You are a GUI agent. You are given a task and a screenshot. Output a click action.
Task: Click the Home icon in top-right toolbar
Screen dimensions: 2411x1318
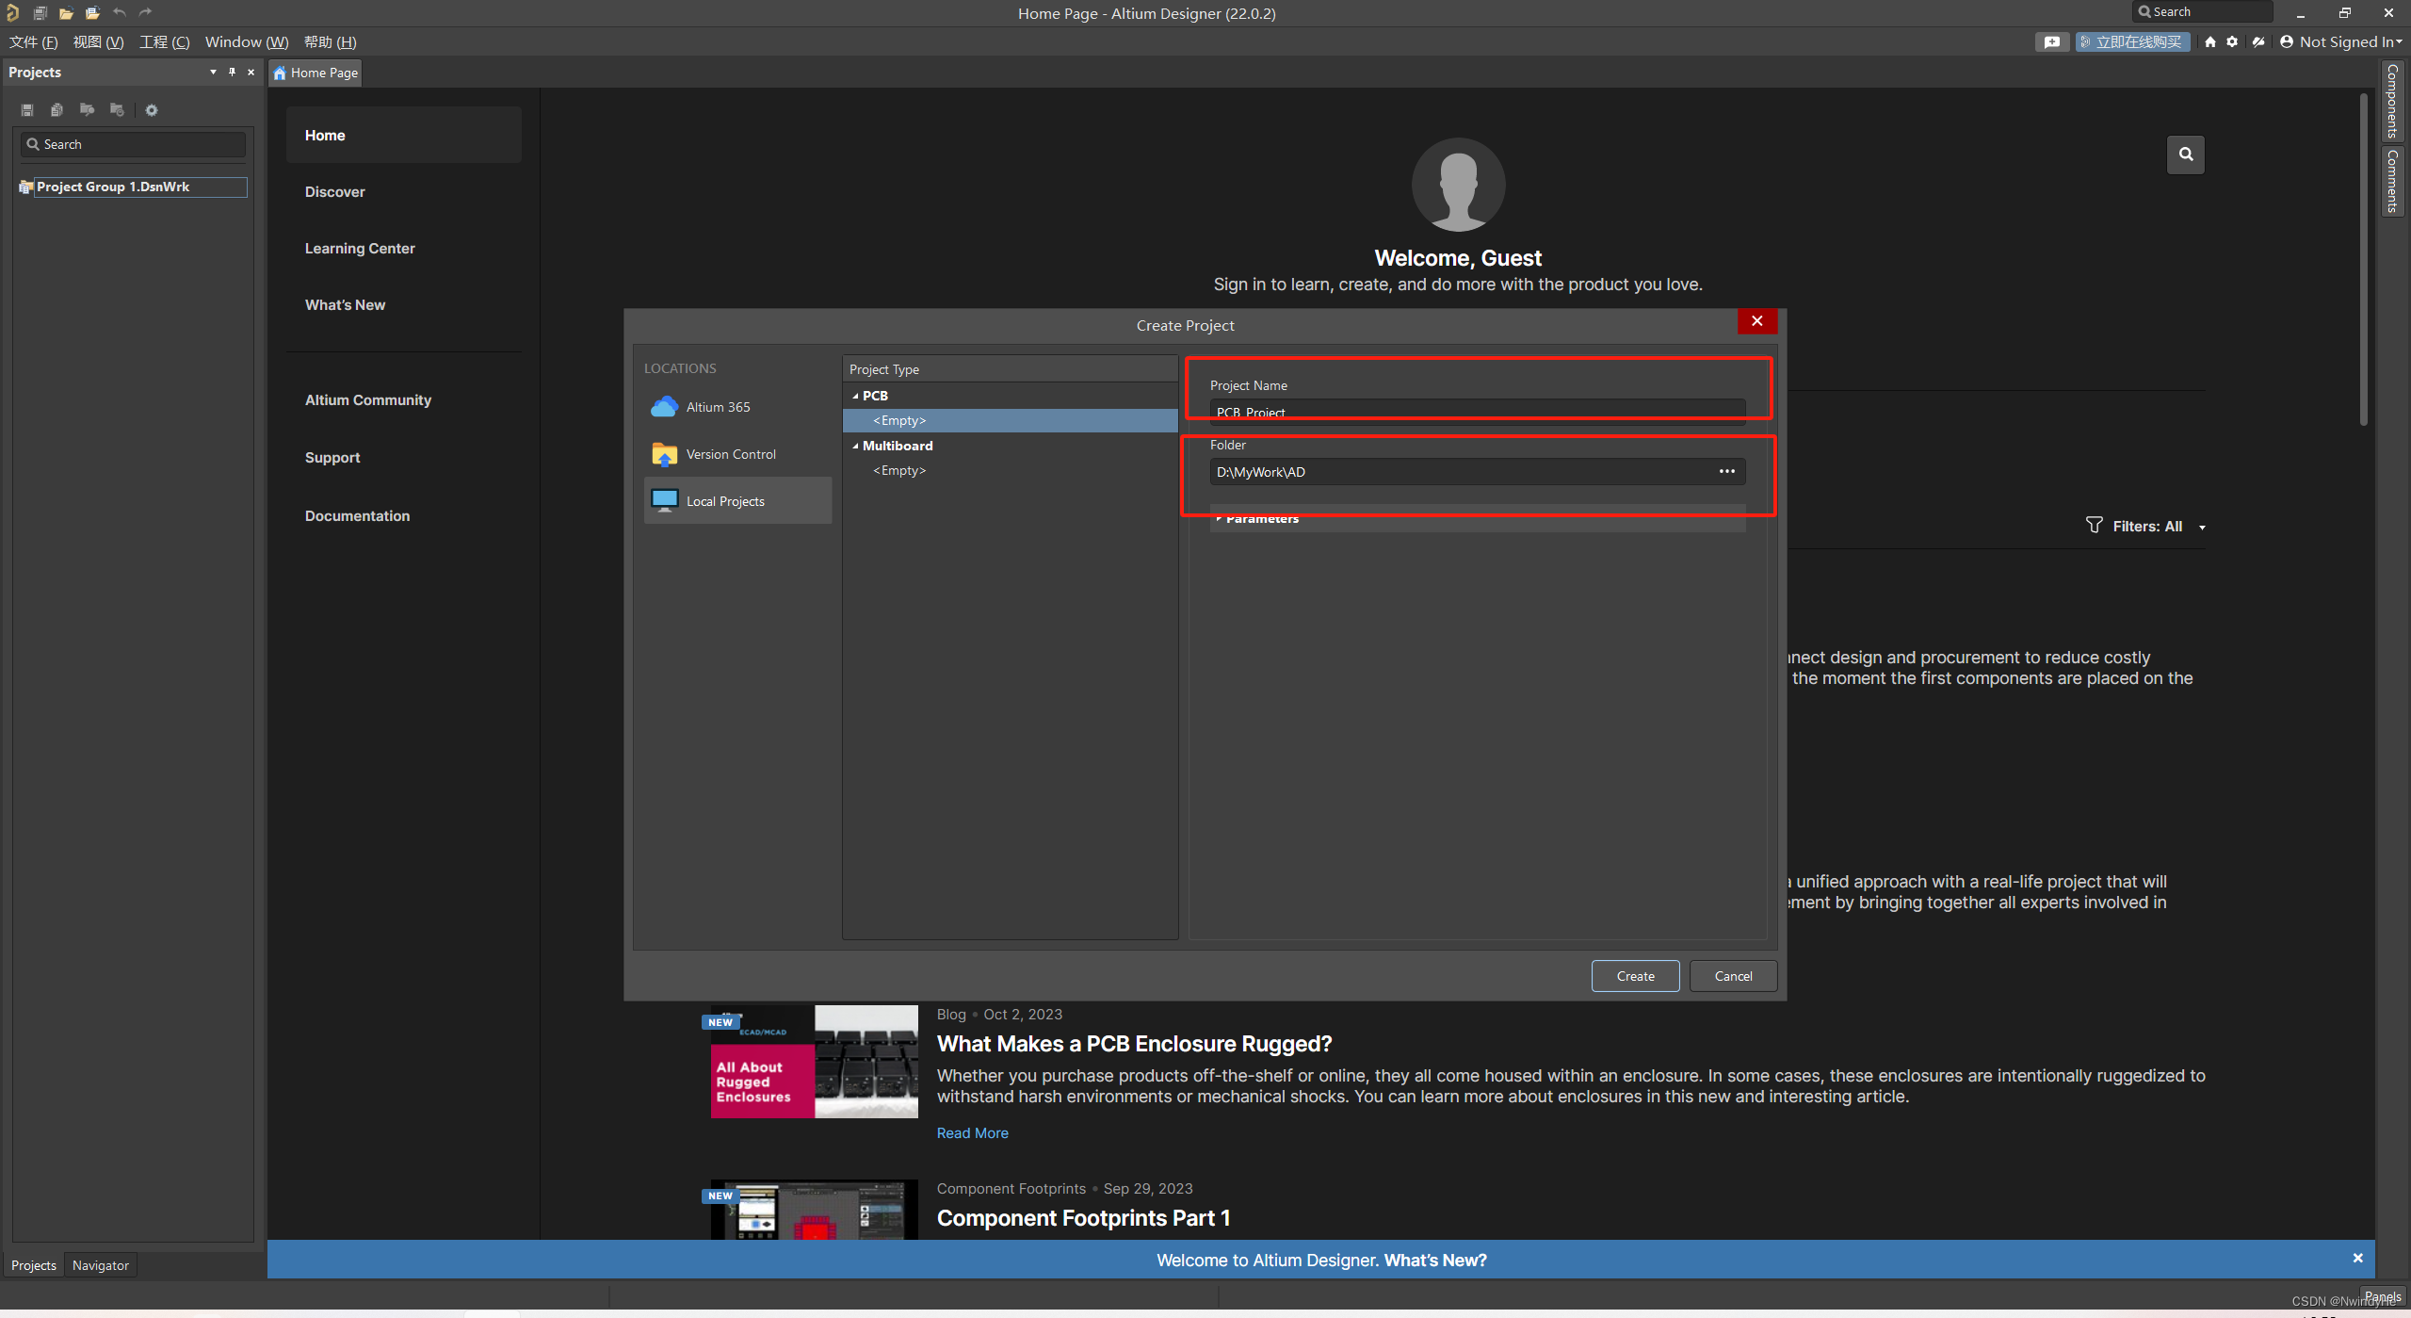tap(2210, 41)
